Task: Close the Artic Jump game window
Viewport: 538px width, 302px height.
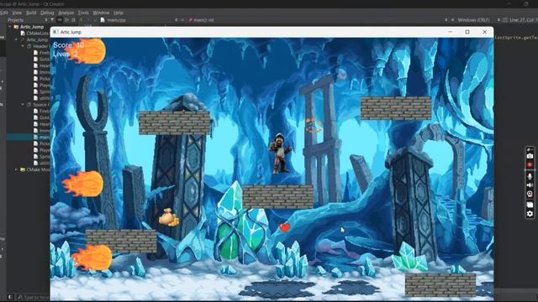Action: tap(484, 32)
